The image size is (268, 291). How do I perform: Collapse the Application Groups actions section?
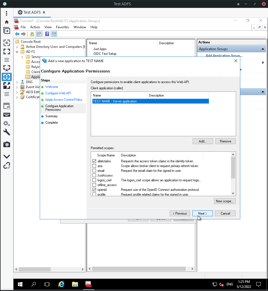(x=263, y=49)
